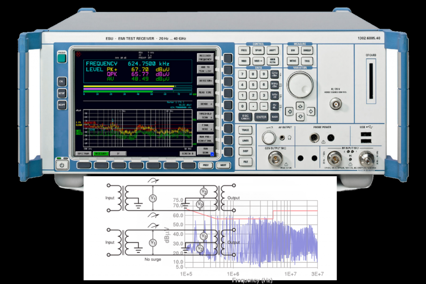The width and height of the screenshot is (426, 284).
Task: Click the QPK 65.77 level value
Action: (x=140, y=74)
